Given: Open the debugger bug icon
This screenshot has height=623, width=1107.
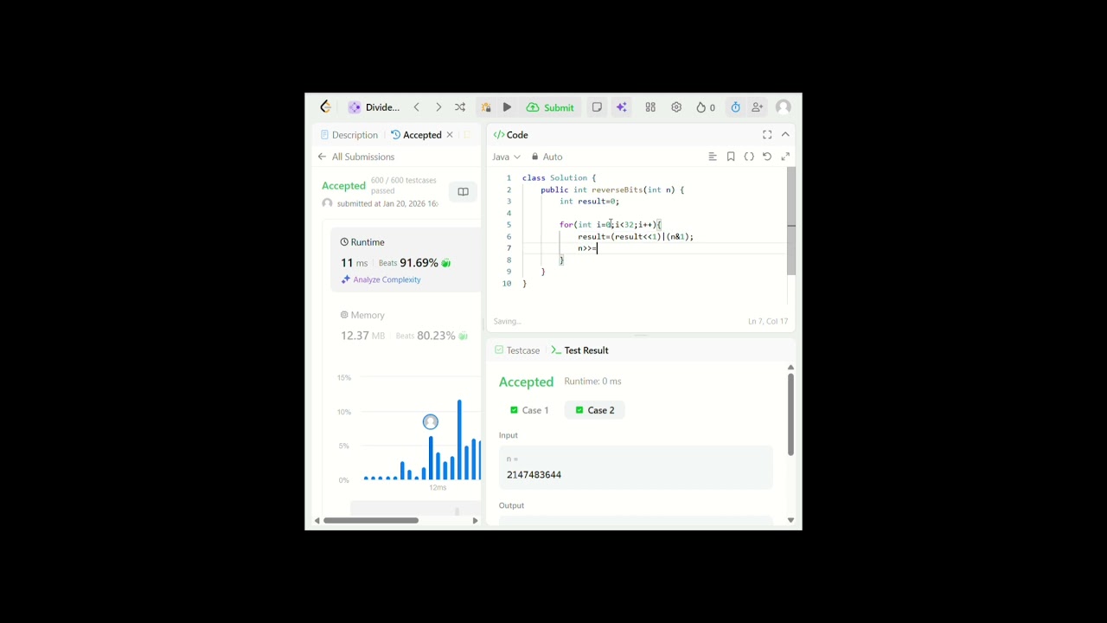Looking at the screenshot, I should click(x=486, y=107).
